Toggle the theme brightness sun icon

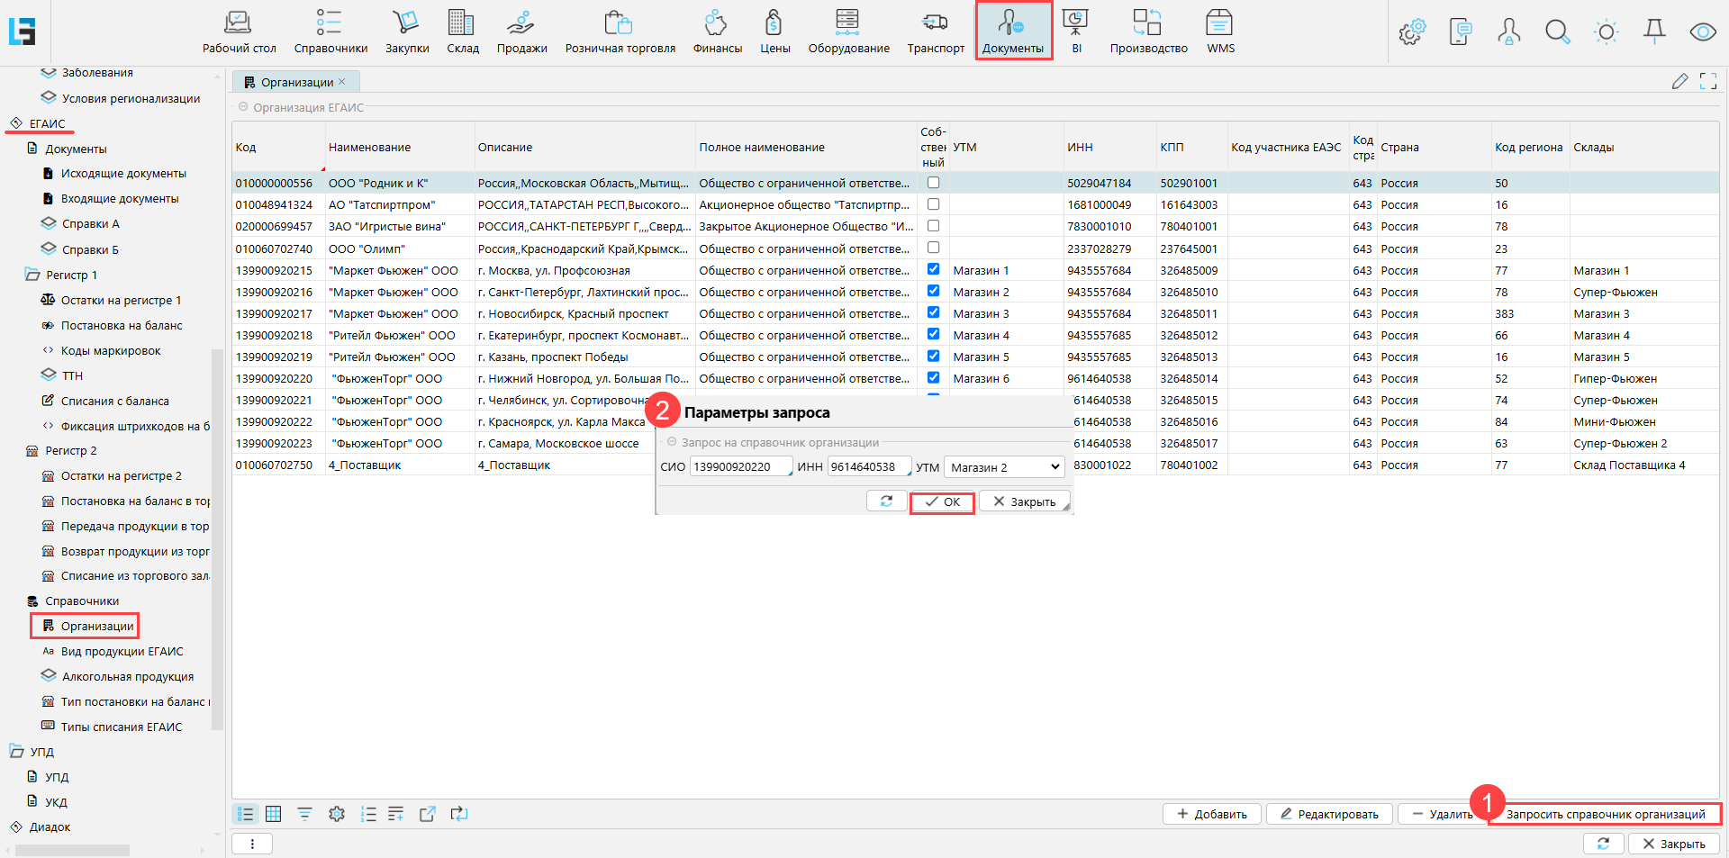pyautogui.click(x=1606, y=32)
